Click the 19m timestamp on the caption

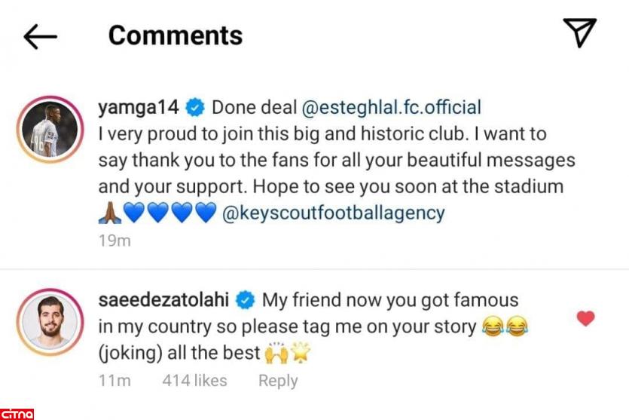click(115, 241)
